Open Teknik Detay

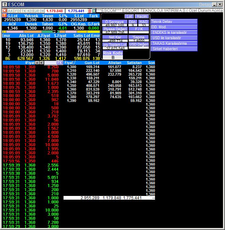coord(174,21)
